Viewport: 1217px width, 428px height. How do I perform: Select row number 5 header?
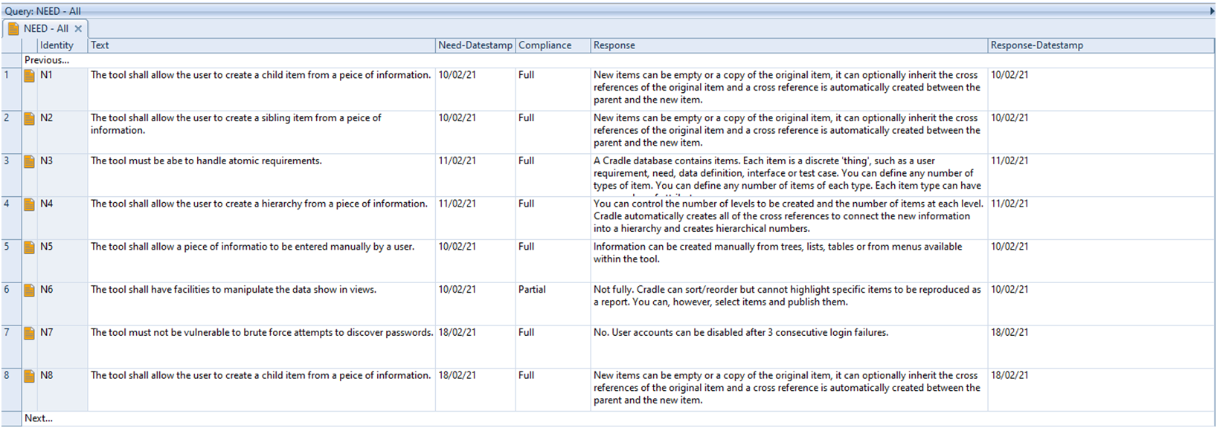pyautogui.click(x=11, y=261)
